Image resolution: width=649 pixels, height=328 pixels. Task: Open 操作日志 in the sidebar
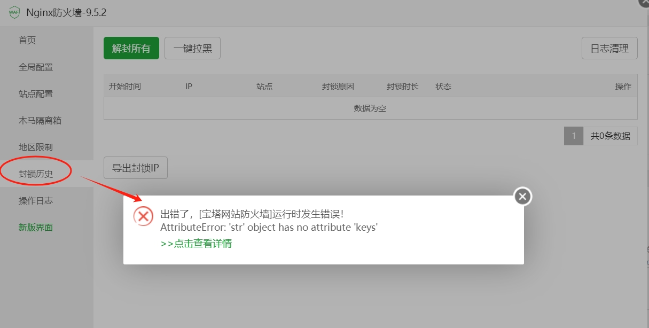pos(36,200)
